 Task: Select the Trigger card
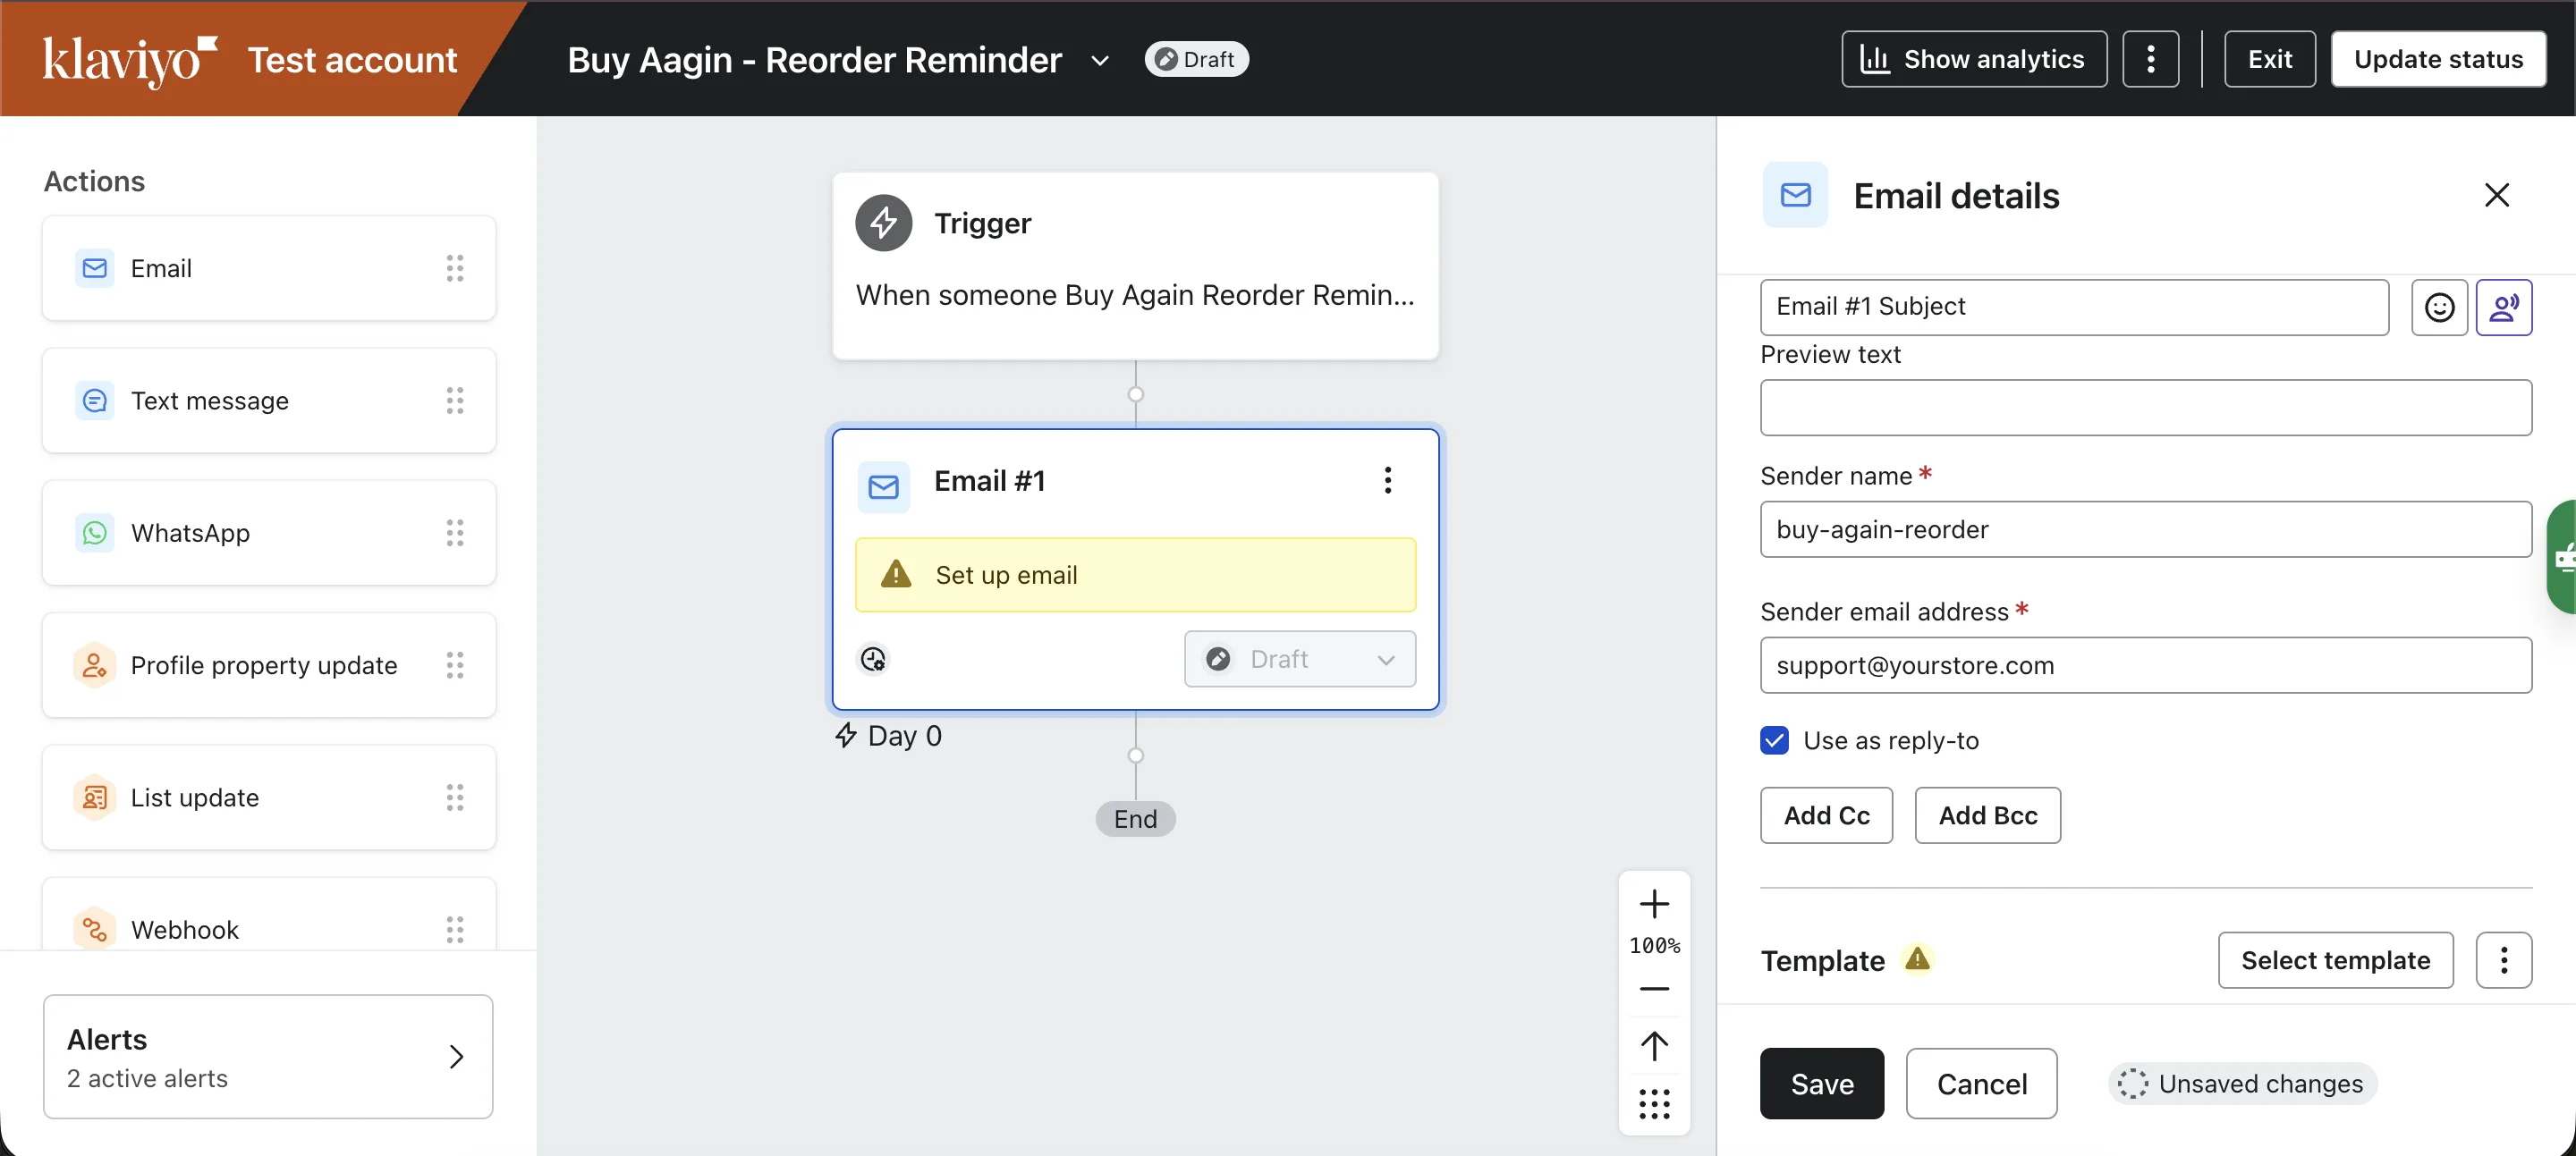coord(1135,266)
